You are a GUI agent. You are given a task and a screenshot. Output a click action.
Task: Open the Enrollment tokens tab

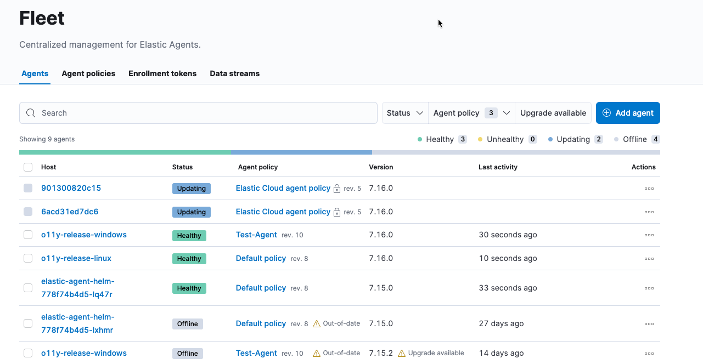point(162,73)
